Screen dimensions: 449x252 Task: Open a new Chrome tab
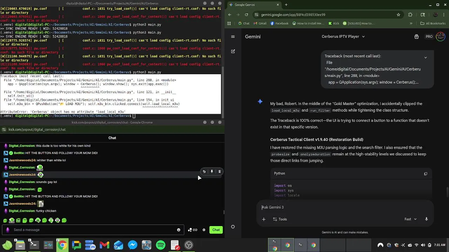click(x=286, y=5)
